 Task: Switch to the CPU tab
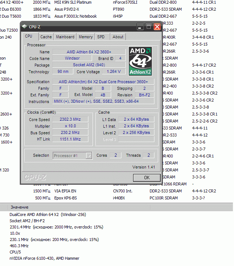[x=30, y=36]
